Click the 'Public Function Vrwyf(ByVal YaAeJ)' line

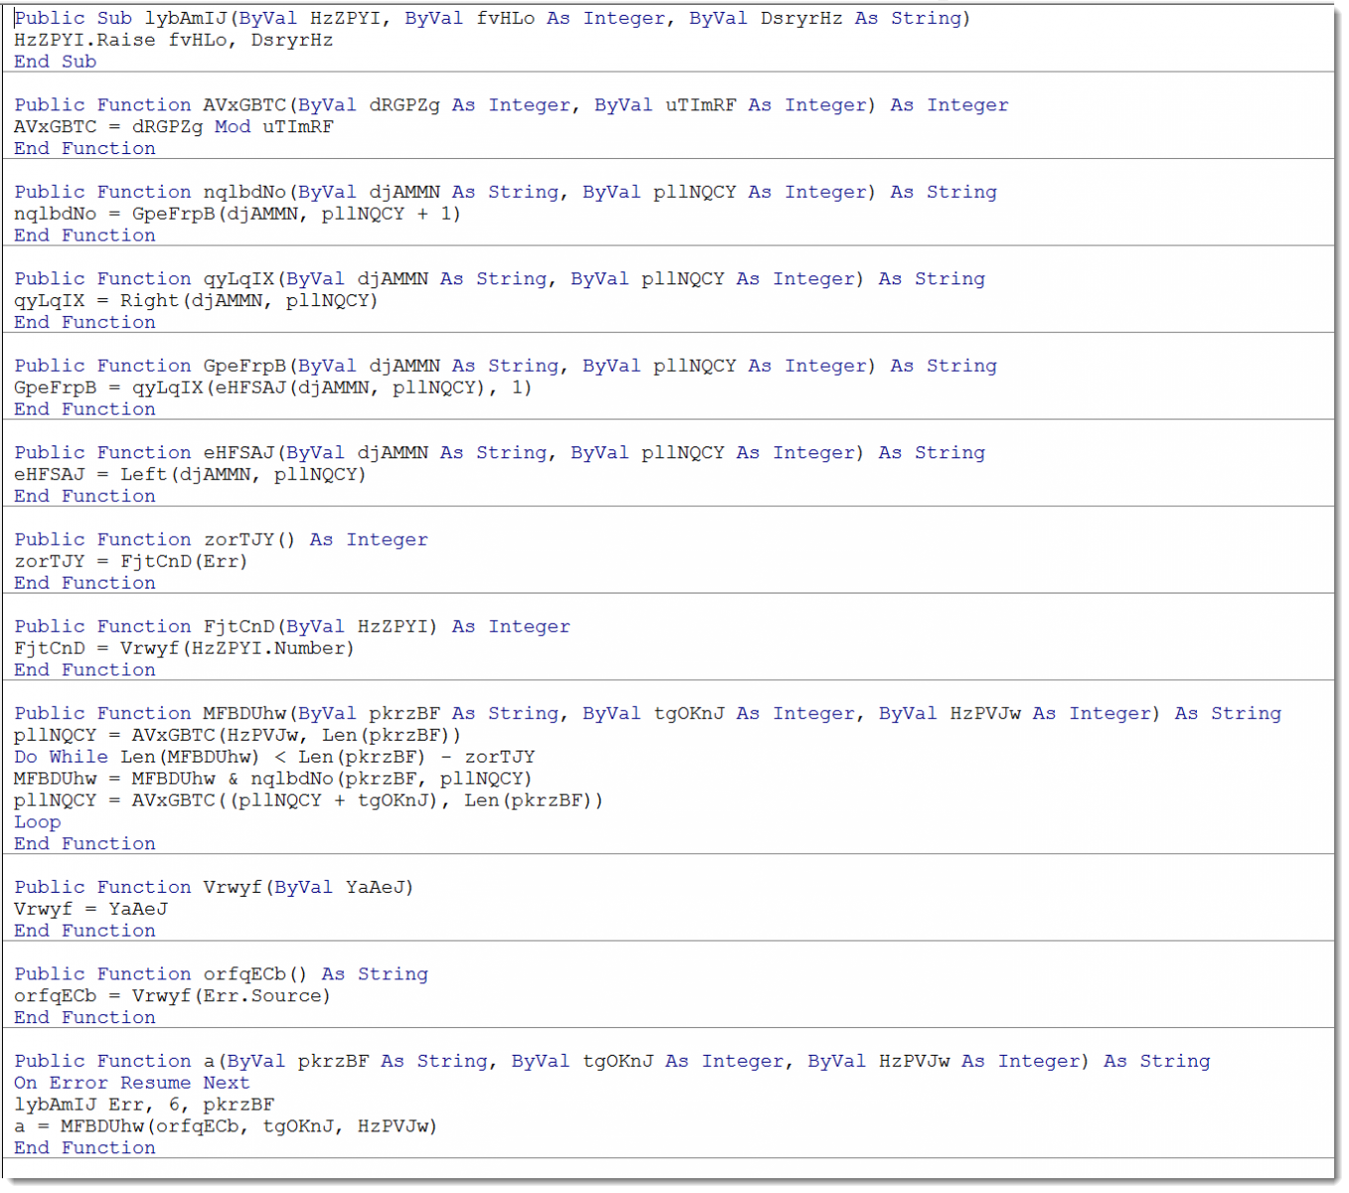tap(214, 888)
